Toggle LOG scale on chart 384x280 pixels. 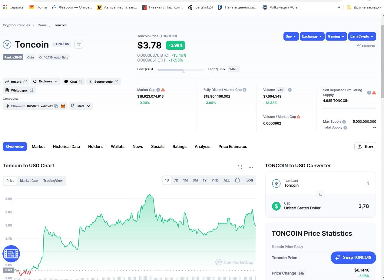(x=250, y=180)
